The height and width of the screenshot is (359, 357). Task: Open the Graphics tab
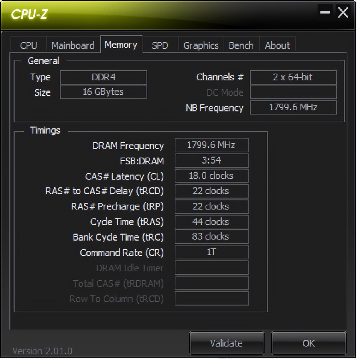click(x=201, y=45)
